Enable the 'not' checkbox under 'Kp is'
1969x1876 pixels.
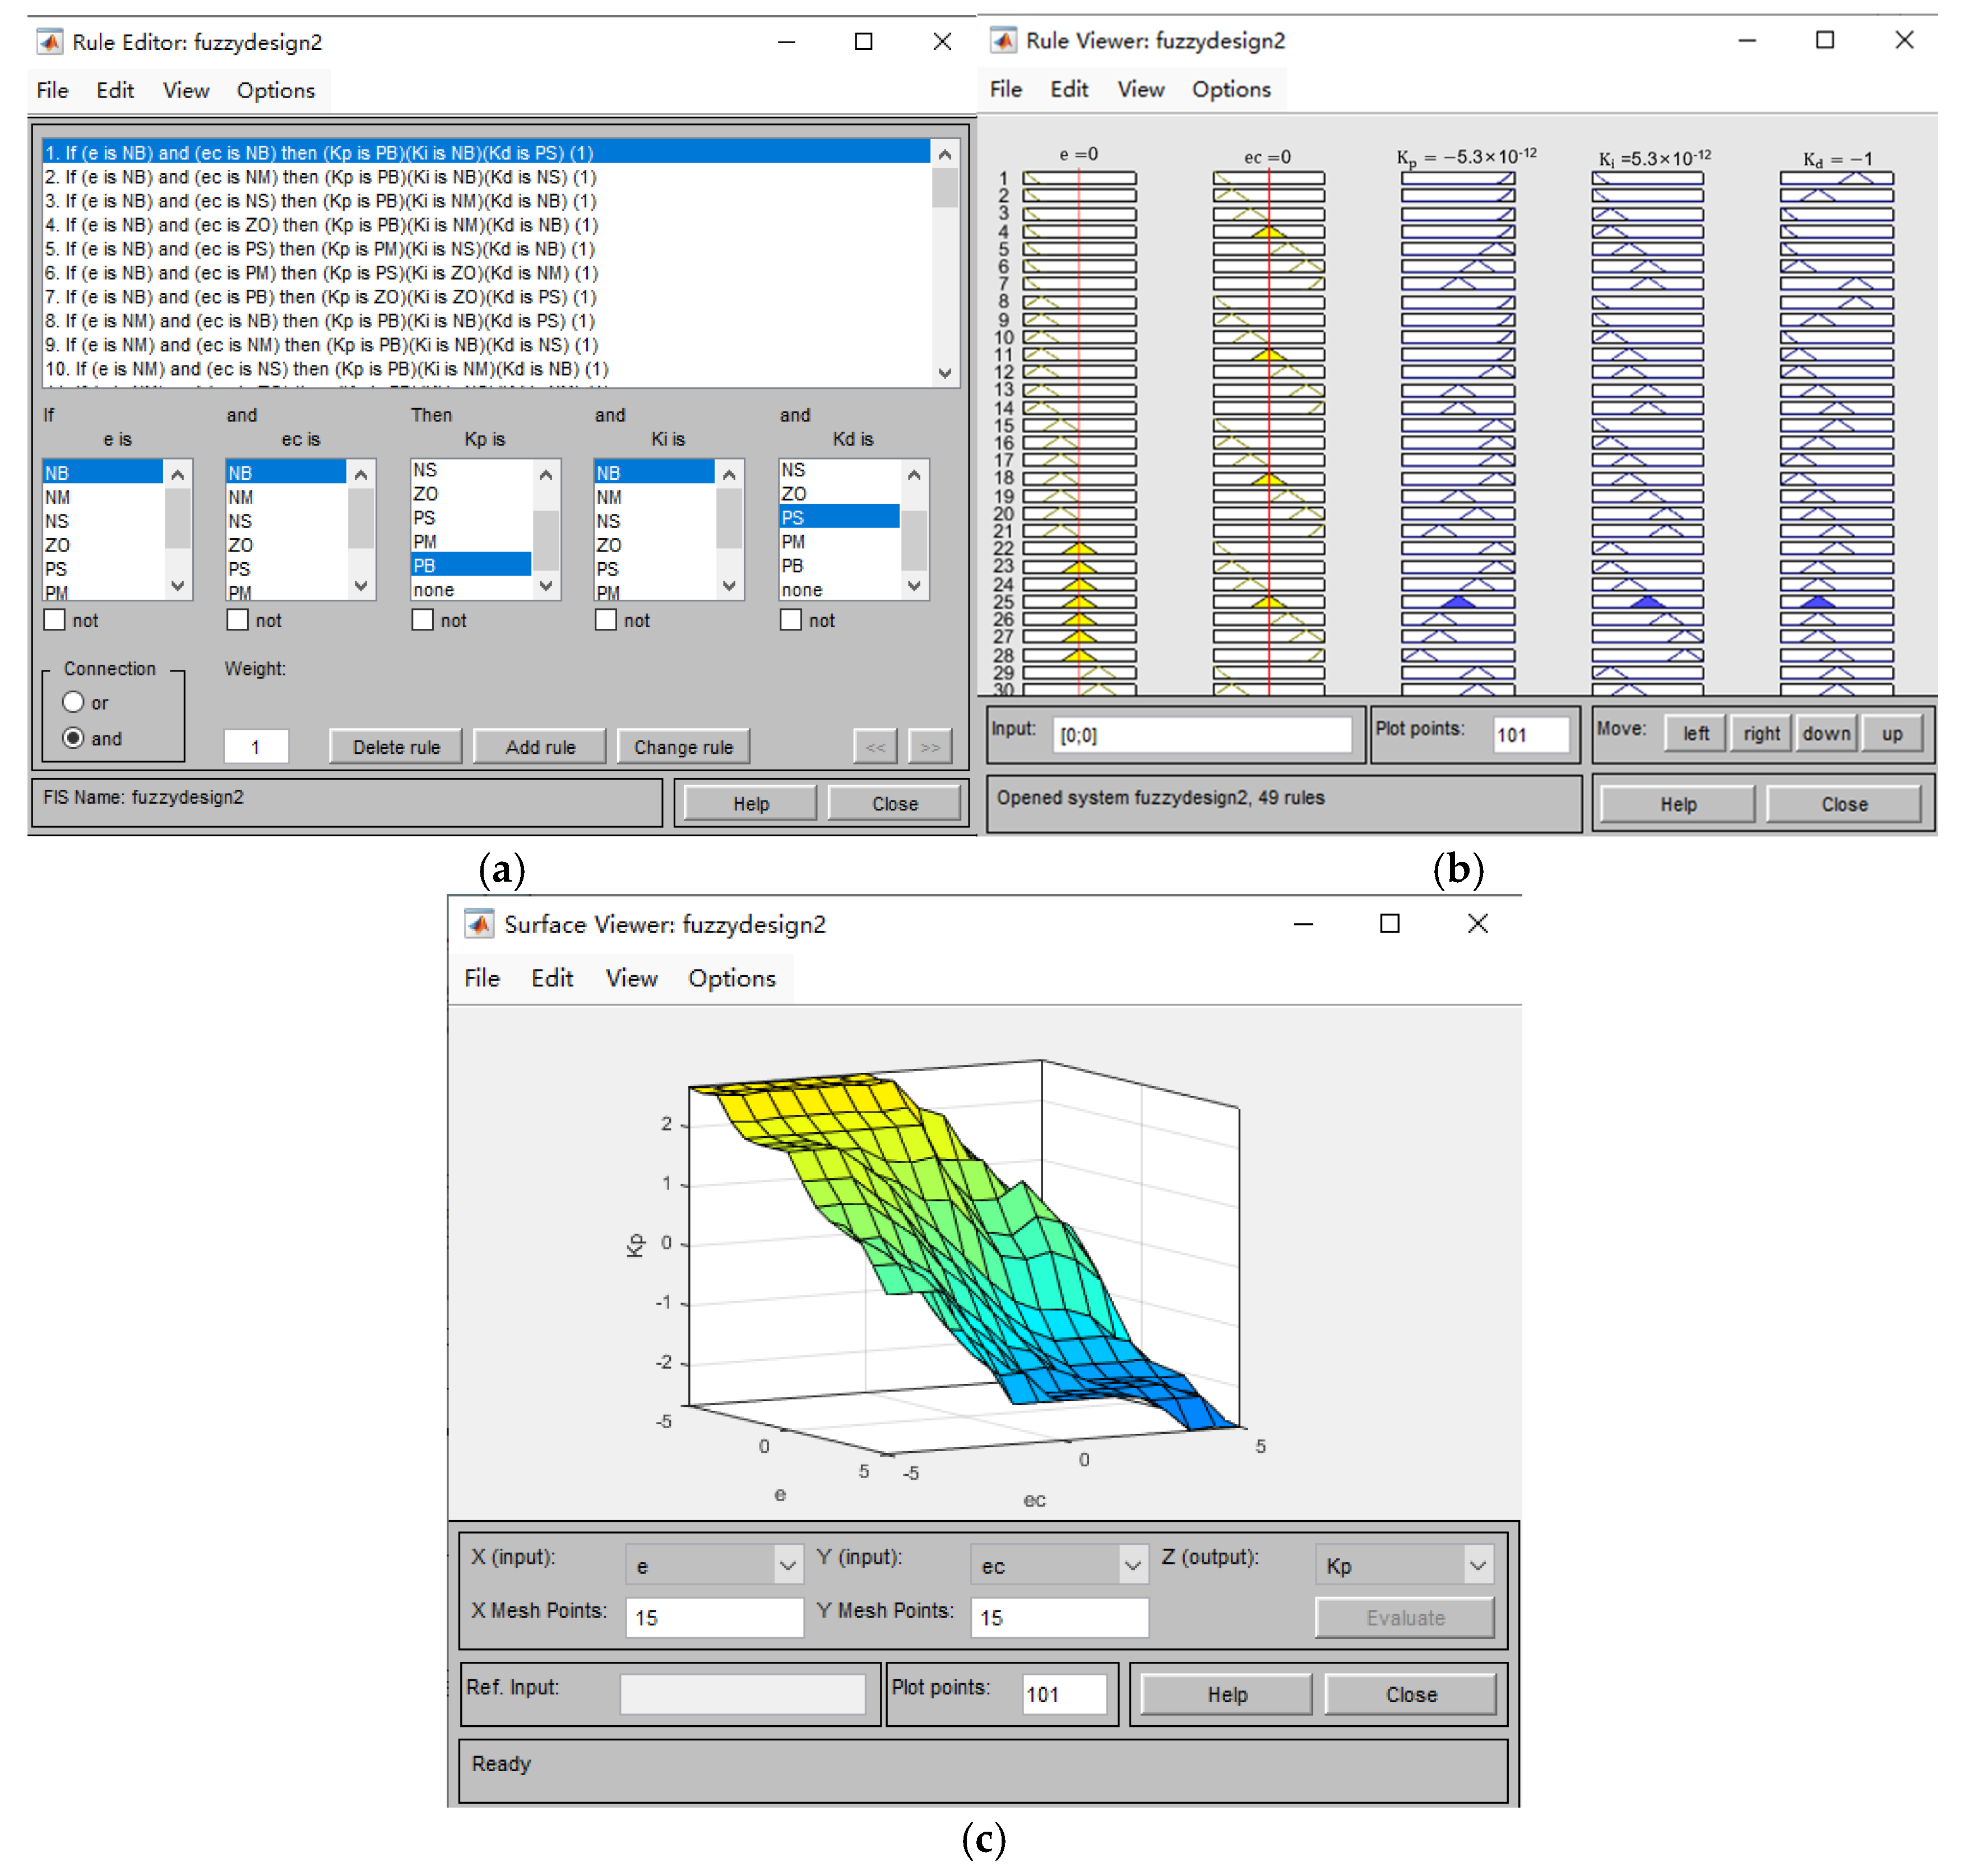click(x=423, y=620)
